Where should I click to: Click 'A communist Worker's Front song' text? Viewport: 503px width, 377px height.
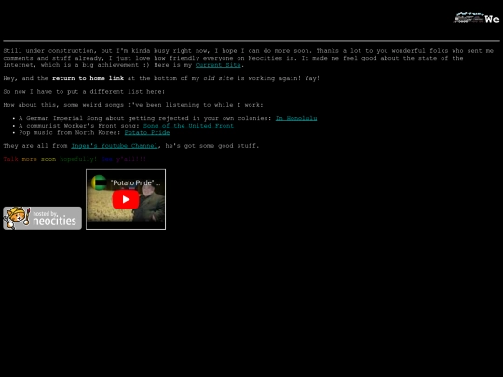79,126
